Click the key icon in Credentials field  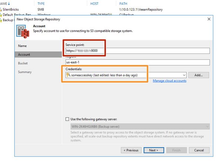pyautogui.click(x=68, y=75)
